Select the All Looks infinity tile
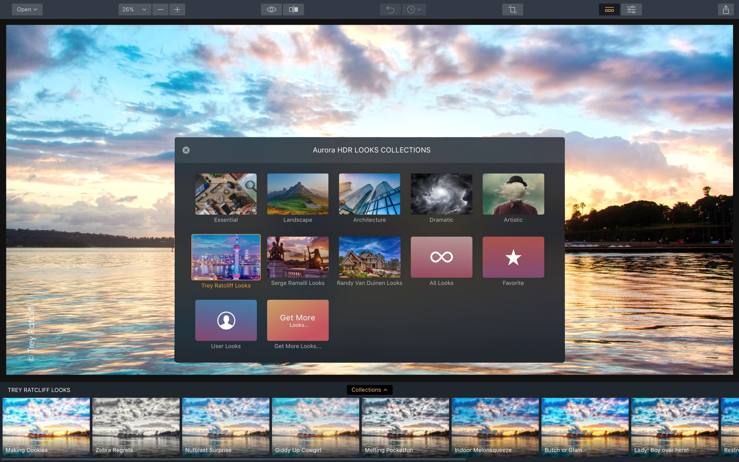 click(x=441, y=257)
